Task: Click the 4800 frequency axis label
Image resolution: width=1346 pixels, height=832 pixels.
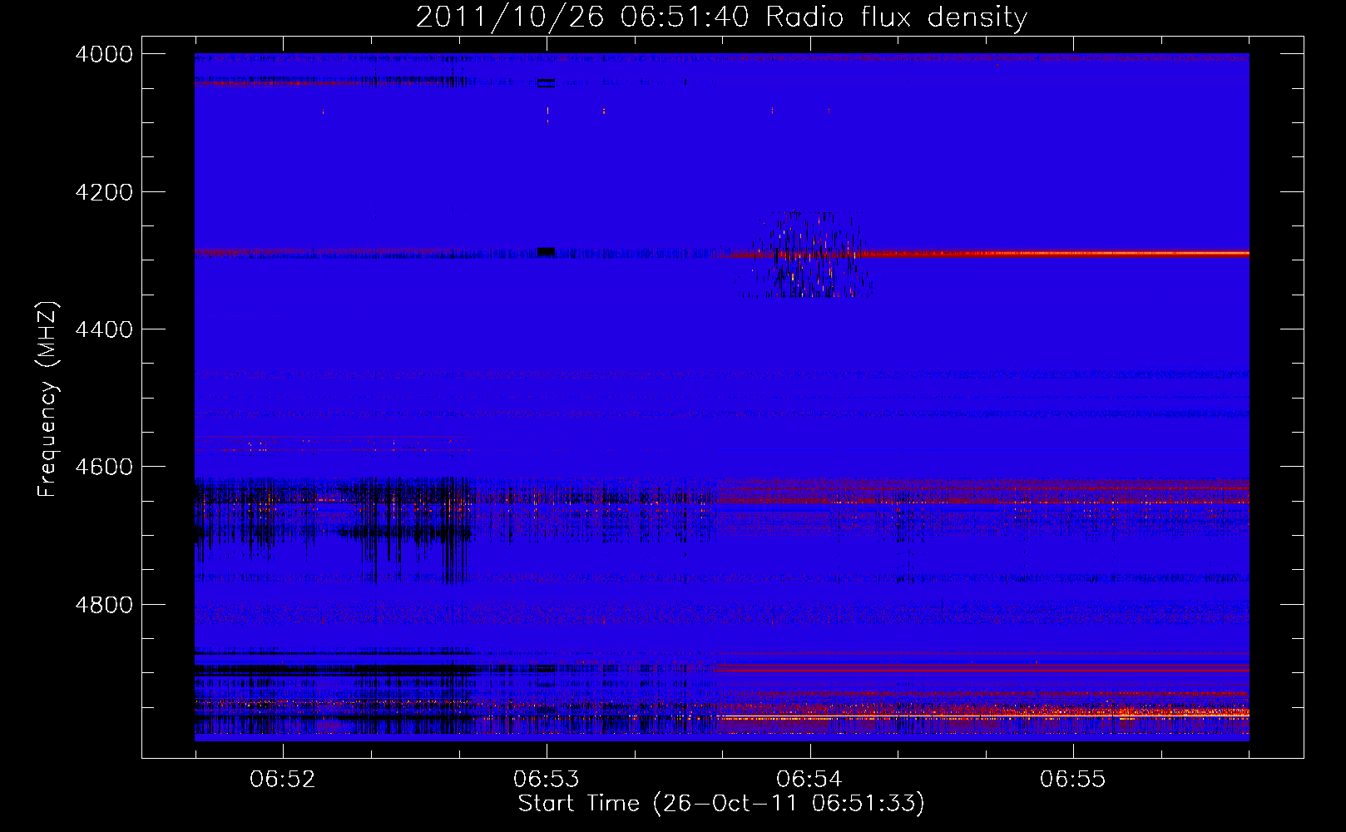Action: 104,605
